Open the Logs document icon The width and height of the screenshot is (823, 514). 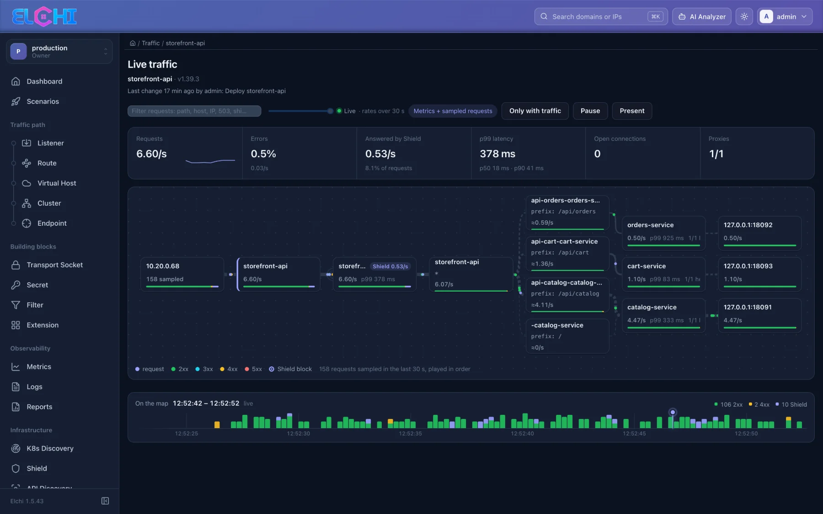click(x=16, y=387)
